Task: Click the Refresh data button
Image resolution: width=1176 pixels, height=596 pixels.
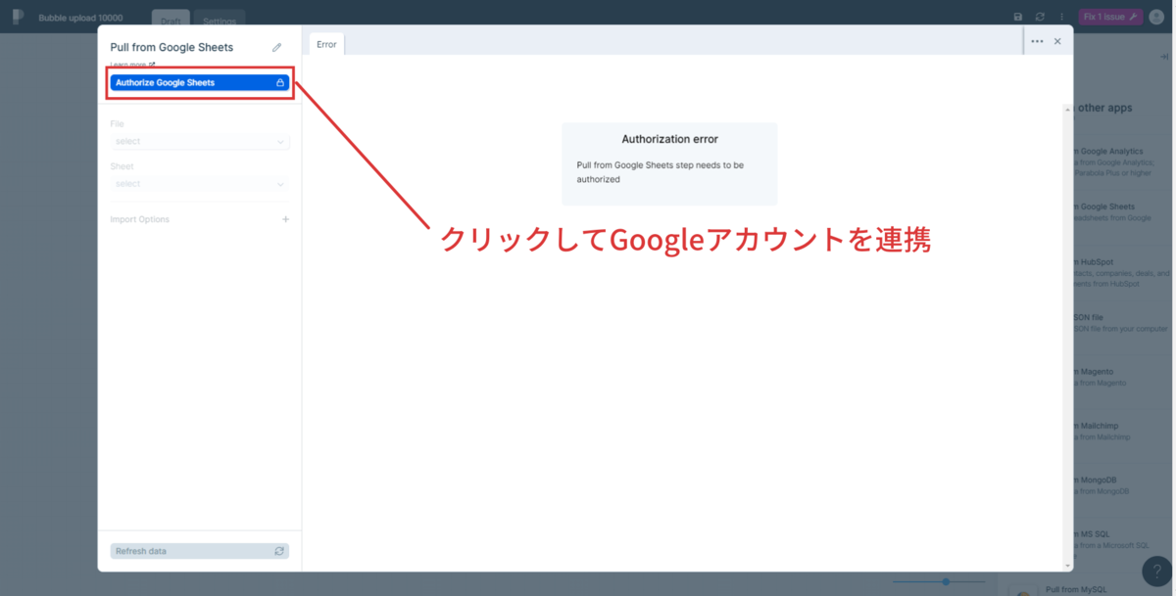Action: [200, 551]
